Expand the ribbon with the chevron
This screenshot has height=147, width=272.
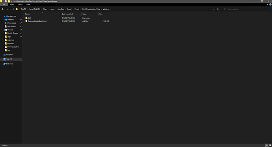tap(267, 4)
